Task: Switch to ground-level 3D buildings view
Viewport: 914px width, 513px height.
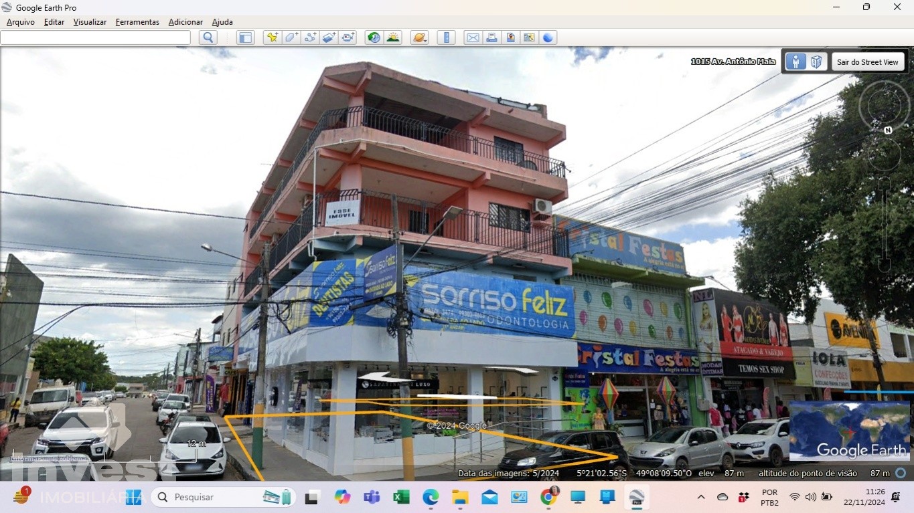Action: [x=816, y=62]
